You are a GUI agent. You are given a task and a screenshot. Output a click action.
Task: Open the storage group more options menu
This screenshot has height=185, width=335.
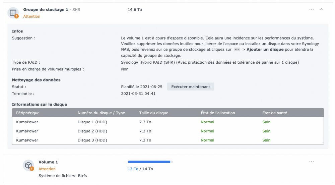pos(312,9)
